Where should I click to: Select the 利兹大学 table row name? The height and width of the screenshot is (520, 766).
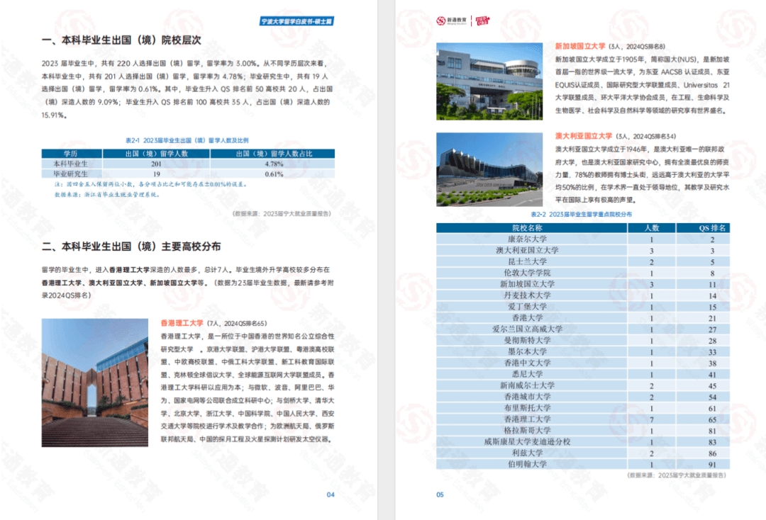point(528,453)
